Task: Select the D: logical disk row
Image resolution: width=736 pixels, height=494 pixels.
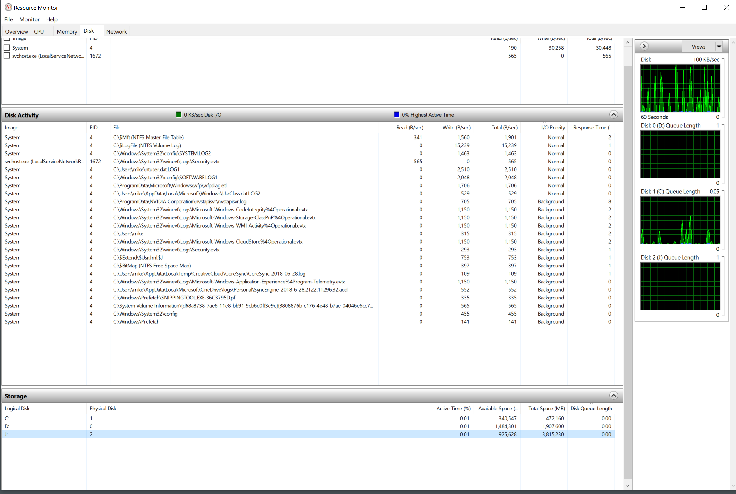Action: (x=189, y=426)
